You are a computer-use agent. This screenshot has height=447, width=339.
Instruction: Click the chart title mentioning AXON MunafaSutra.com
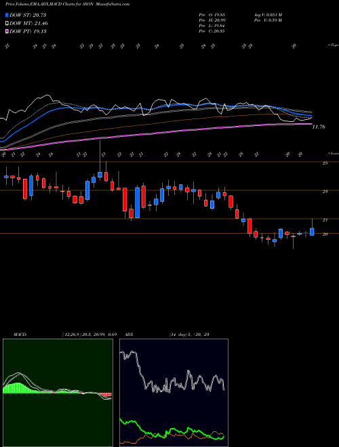[67, 4]
